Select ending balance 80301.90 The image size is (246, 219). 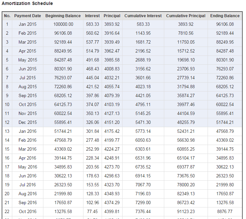tap(225, 60)
